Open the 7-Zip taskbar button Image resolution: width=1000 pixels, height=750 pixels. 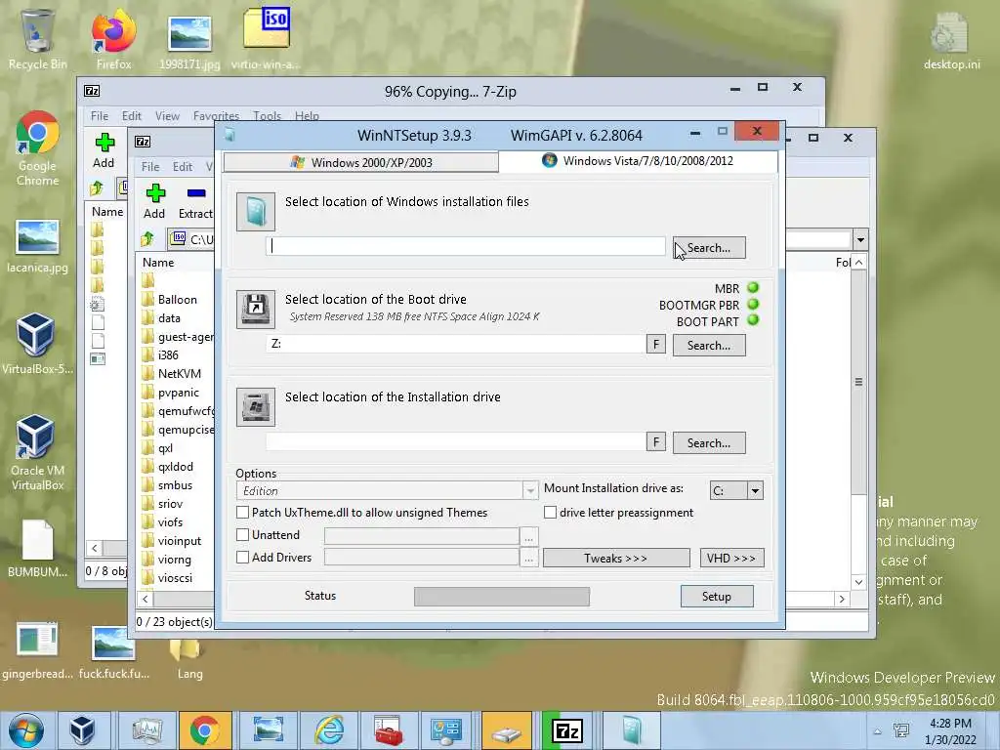(567, 730)
